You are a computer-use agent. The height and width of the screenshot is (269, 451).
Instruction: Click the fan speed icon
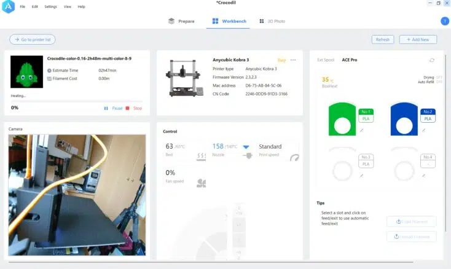pos(201,183)
